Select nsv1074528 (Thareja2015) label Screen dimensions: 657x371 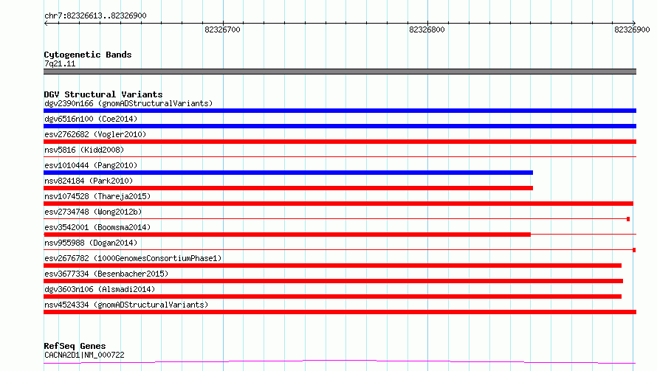point(97,196)
